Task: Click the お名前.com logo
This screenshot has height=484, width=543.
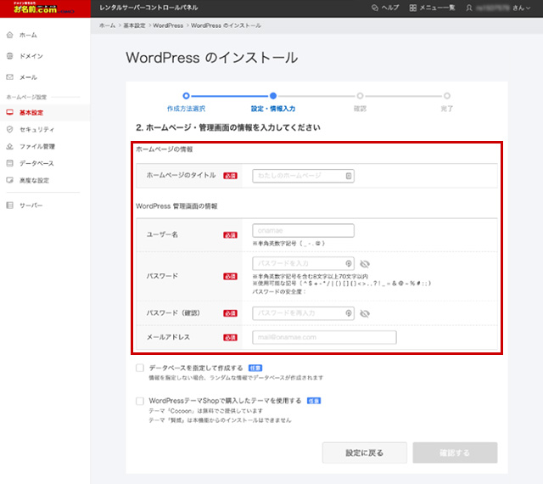Action: pyautogui.click(x=43, y=8)
